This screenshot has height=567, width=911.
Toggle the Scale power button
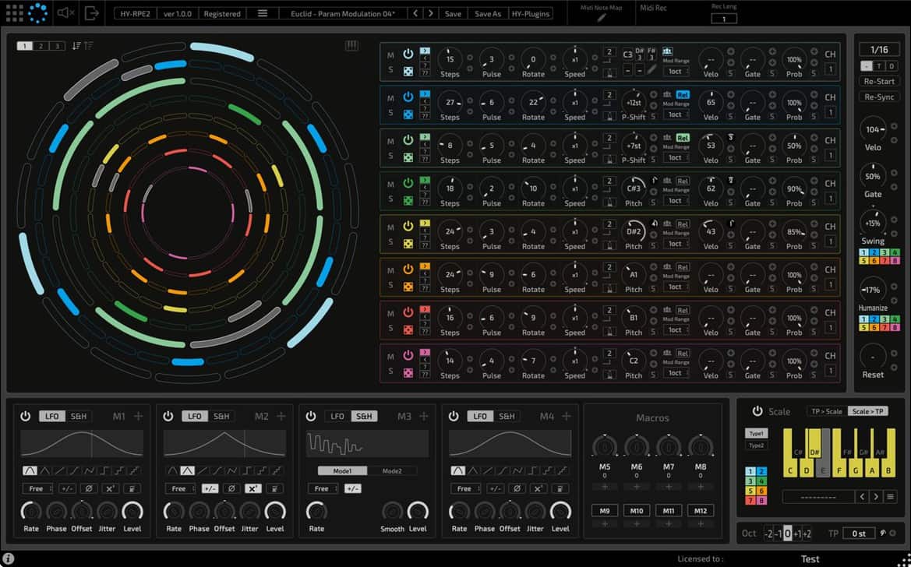(x=757, y=410)
